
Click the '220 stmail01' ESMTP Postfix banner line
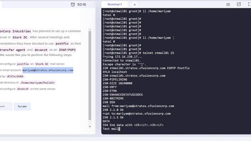[146, 68]
